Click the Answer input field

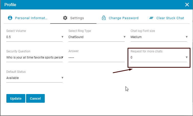click(x=96, y=57)
